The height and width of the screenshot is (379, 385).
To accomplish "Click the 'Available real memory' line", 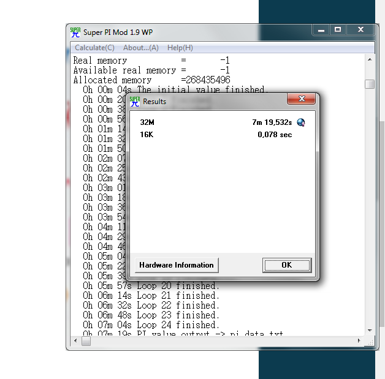I will 151,70.
